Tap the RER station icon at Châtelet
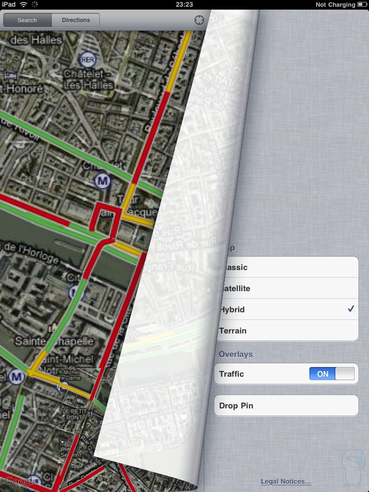This screenshot has width=369, height=492. pos(87,59)
